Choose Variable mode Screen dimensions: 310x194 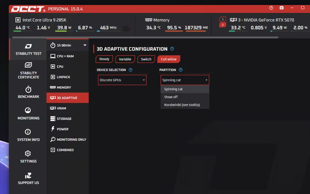[125, 59]
